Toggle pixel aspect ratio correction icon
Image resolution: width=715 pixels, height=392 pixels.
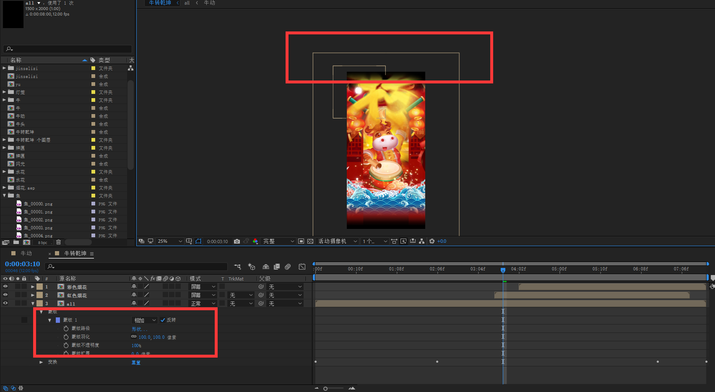[x=394, y=241]
